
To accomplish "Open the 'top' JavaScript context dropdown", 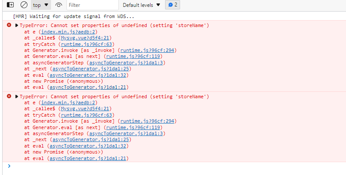I will pyautogui.click(x=41, y=5).
